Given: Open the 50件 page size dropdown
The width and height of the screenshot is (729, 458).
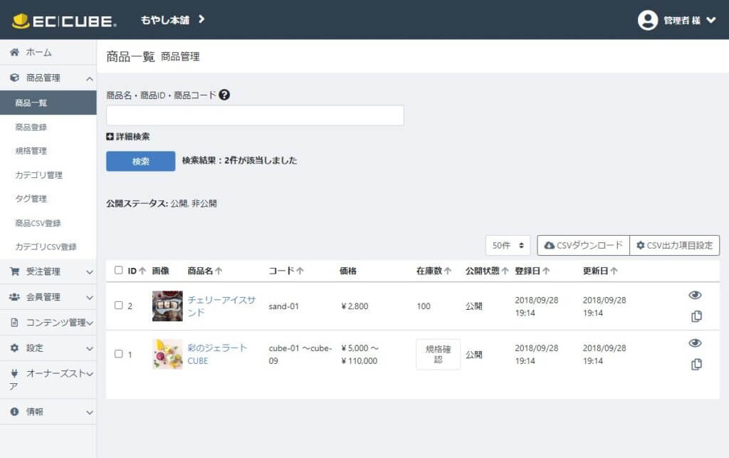Looking at the screenshot, I should [x=508, y=245].
